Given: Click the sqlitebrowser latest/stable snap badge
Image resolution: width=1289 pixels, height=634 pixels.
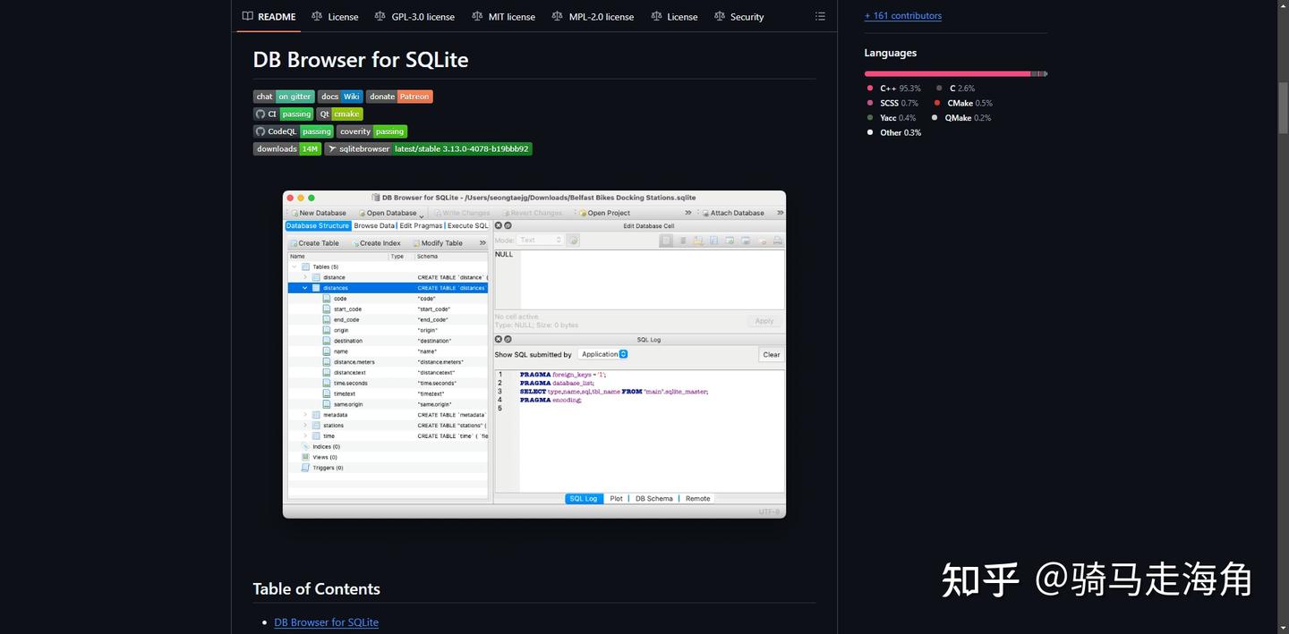Looking at the screenshot, I should pos(428,148).
